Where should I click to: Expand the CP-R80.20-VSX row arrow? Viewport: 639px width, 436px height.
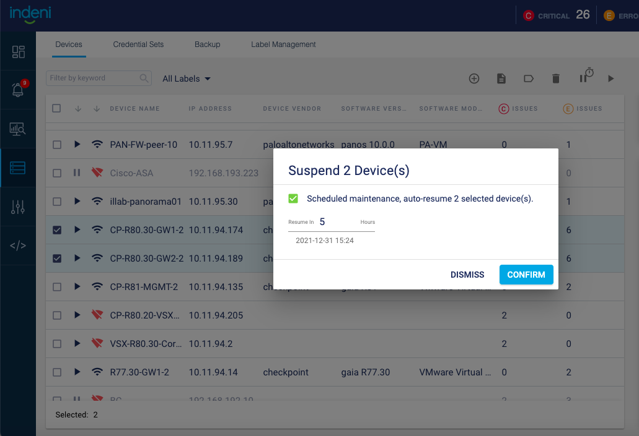[x=77, y=314]
